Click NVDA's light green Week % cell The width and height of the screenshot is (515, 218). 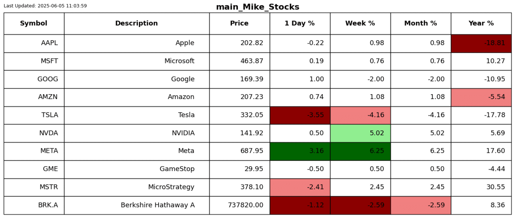(360, 133)
